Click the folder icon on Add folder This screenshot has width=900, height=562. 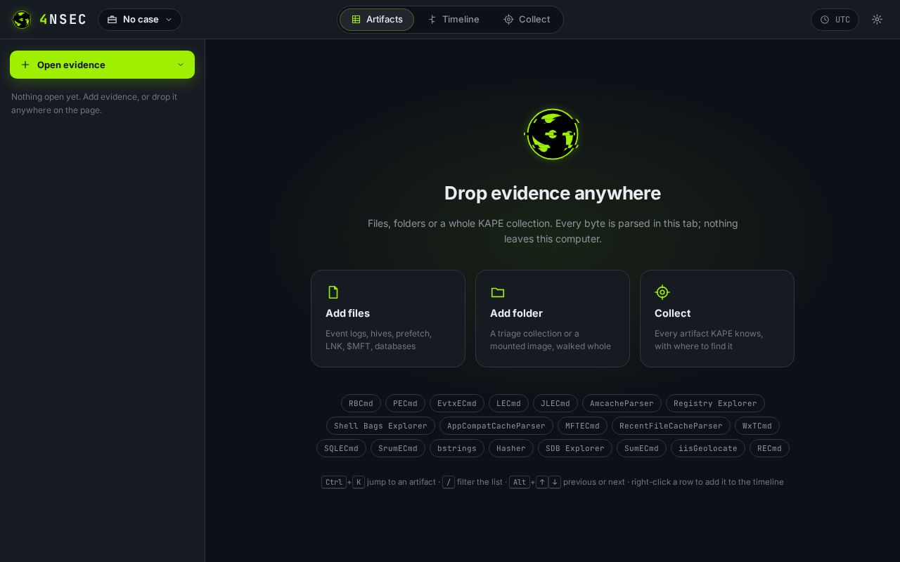(x=498, y=292)
